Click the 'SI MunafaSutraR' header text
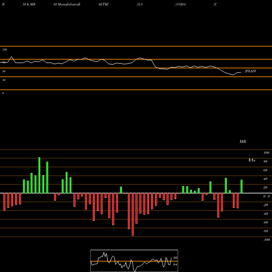The height and width of the screenshot is (272, 272). [x=67, y=4]
